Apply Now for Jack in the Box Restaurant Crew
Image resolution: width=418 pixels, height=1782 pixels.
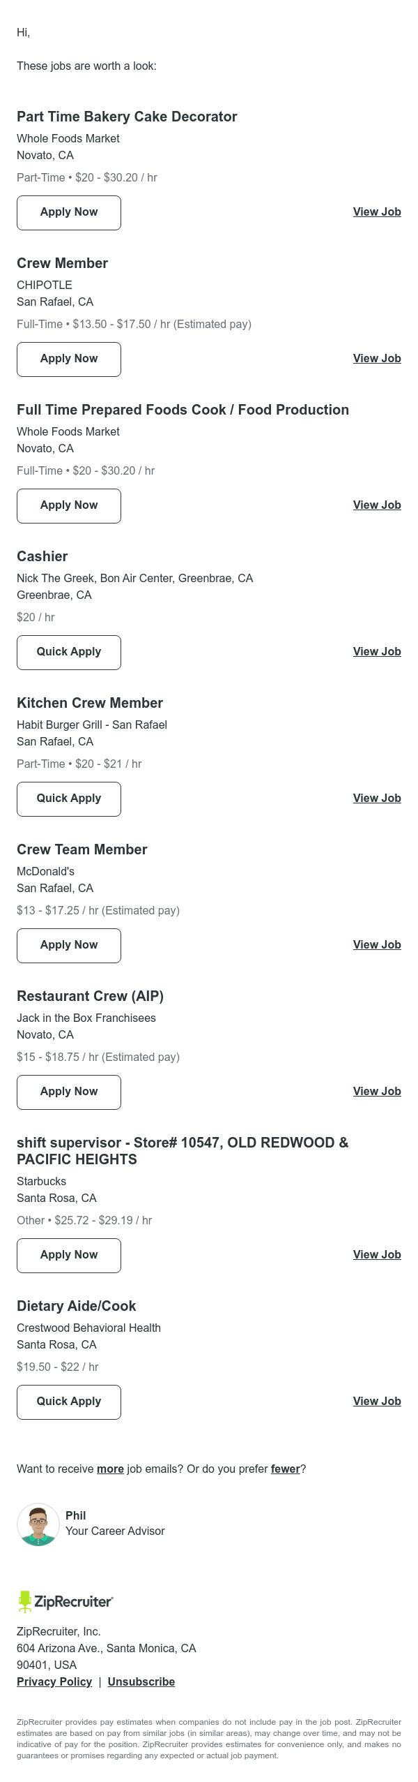[x=69, y=1092]
